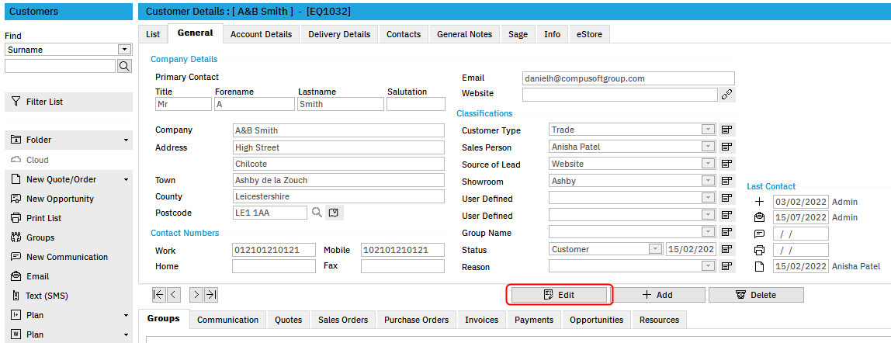
Task: Open the Sage tab
Action: 518,34
